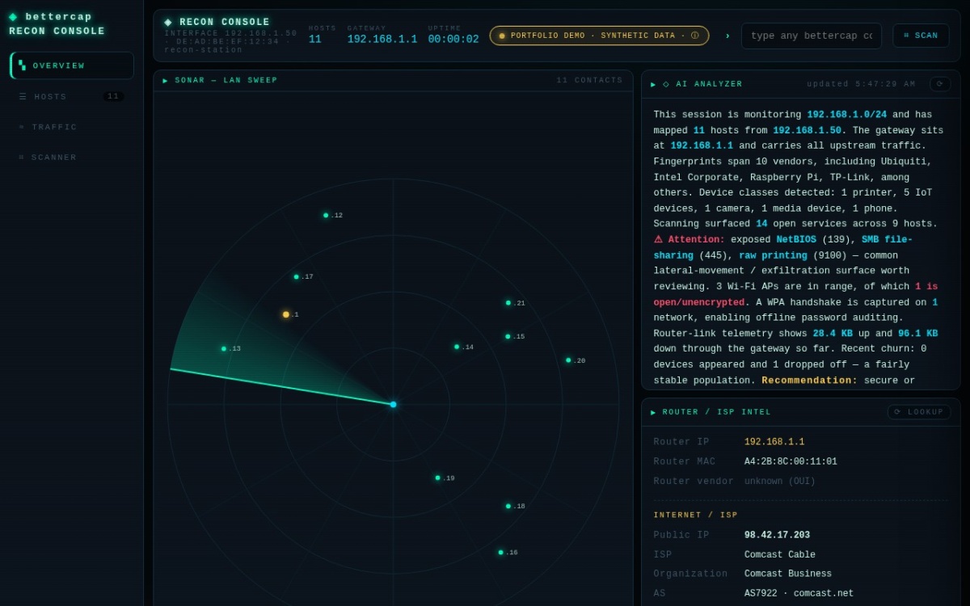Select host .17 on the sonar

click(297, 276)
